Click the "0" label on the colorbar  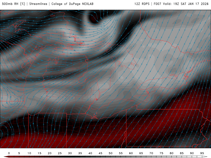[x=9, y=153]
